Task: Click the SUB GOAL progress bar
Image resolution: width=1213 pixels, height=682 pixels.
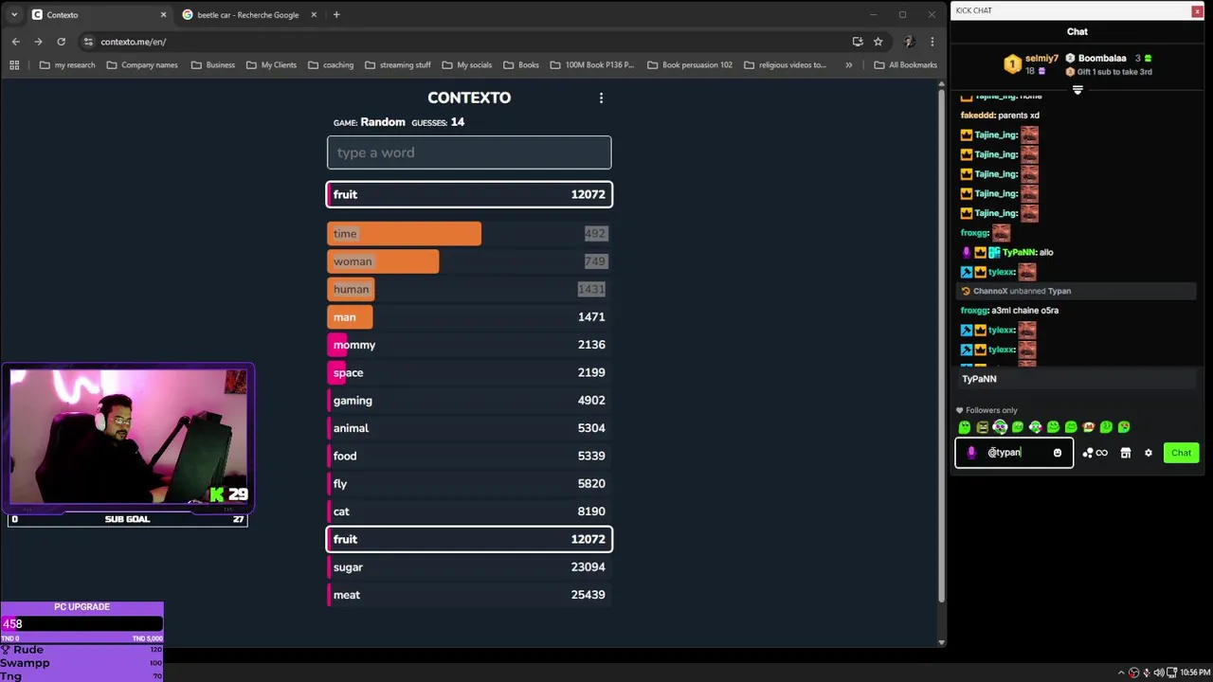Action: (x=127, y=519)
